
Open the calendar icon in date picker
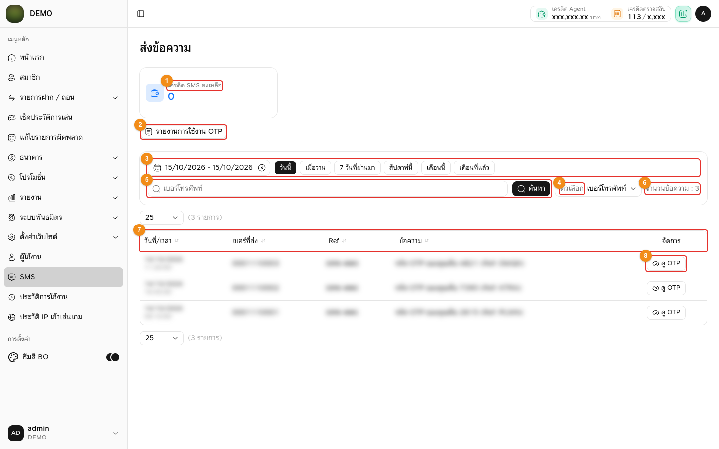(x=157, y=168)
